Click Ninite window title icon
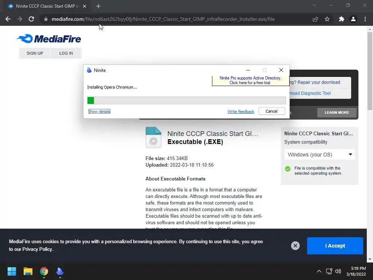Viewport: 373px width, 280px height. pos(89,70)
